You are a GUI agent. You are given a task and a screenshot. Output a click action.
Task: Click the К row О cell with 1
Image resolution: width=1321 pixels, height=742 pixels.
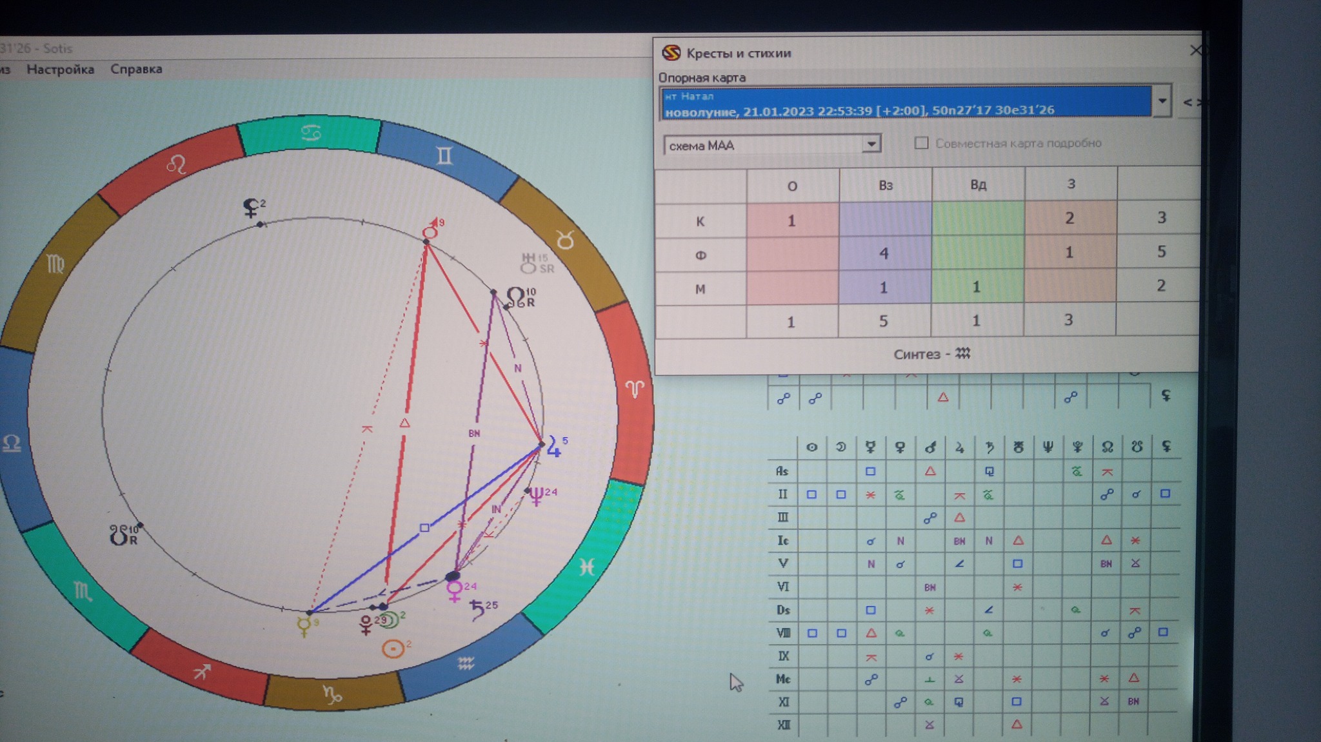tap(792, 220)
